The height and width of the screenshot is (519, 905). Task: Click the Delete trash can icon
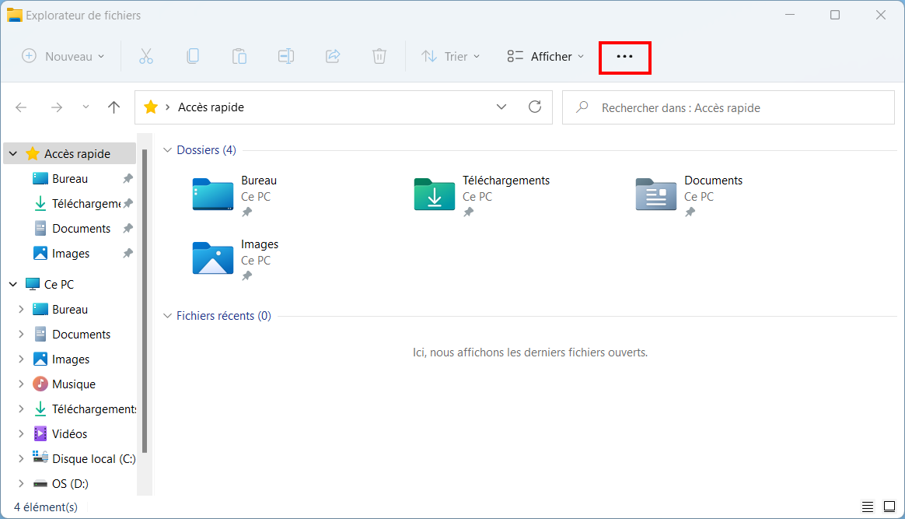coord(379,57)
